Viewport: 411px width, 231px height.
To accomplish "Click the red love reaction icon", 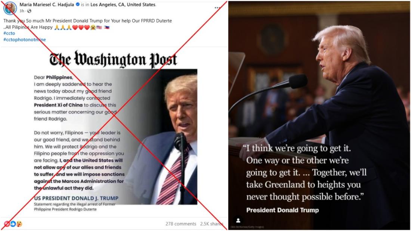I will click(x=7, y=224).
